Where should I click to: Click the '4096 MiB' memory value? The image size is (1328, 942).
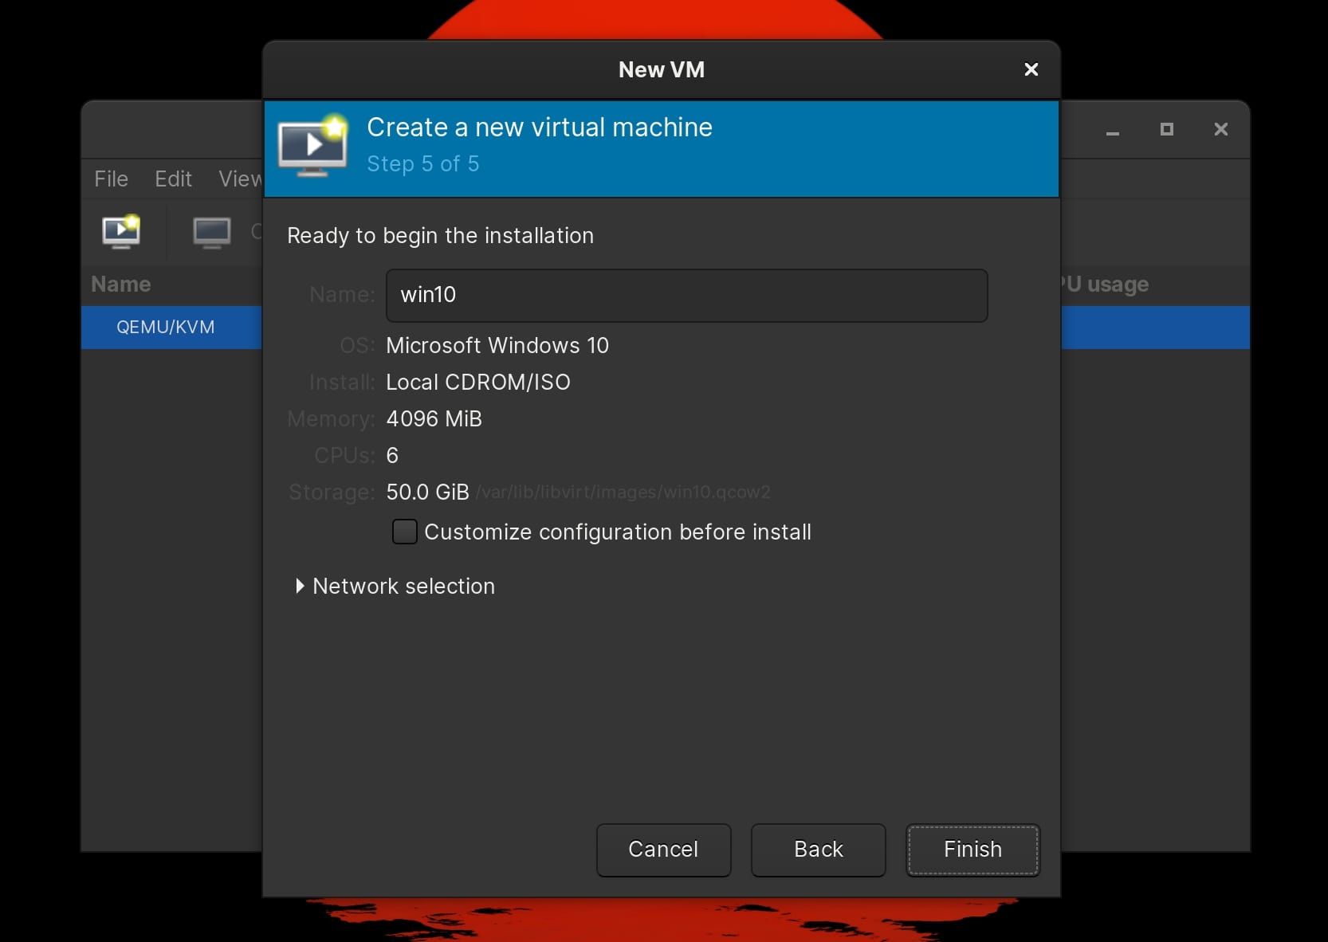434,418
